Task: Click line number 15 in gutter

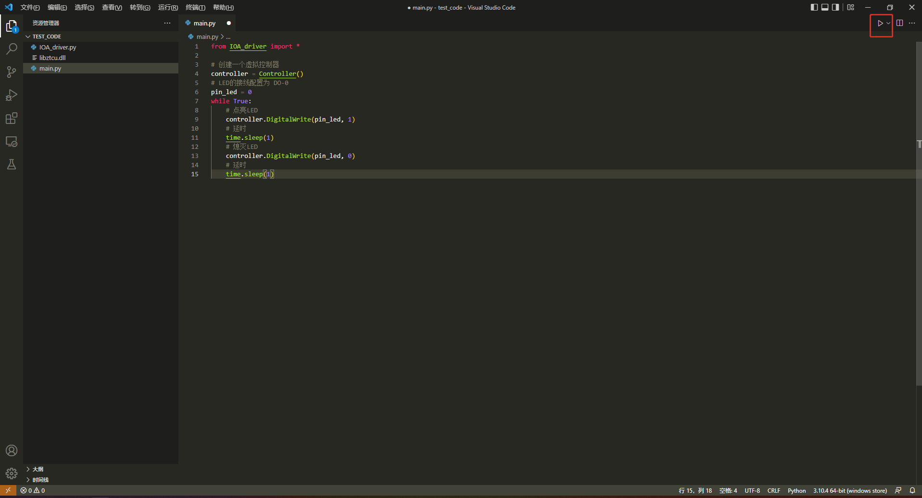Action: tap(195, 174)
